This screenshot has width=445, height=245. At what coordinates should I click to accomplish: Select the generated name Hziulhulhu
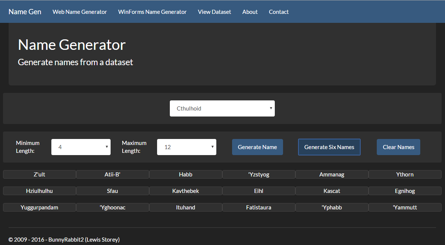(x=39, y=191)
